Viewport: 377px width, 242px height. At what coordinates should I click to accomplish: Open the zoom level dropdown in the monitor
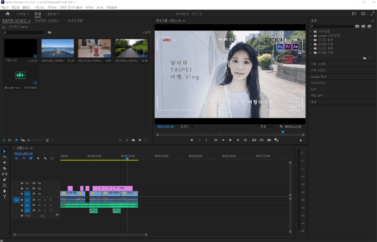(188, 127)
